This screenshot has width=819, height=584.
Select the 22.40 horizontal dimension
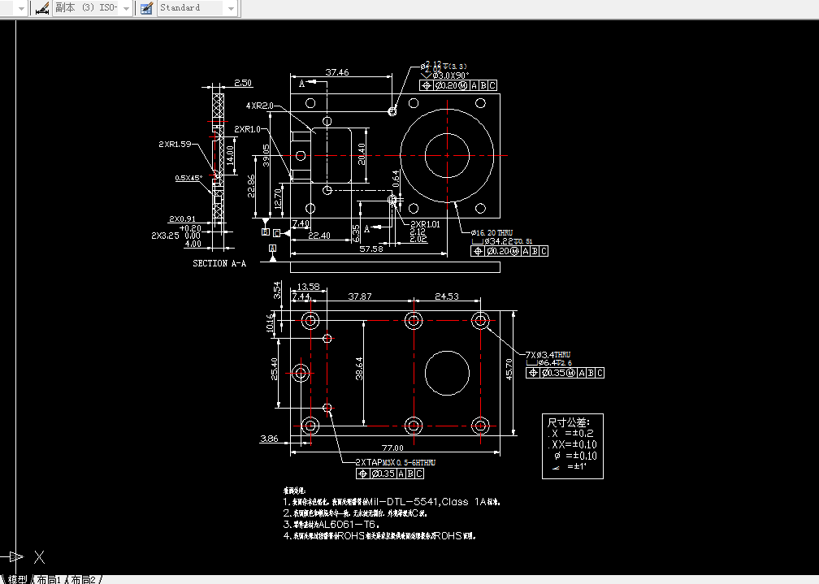coord(319,236)
